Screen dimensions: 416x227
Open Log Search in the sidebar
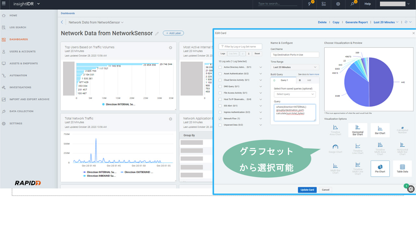(x=18, y=28)
